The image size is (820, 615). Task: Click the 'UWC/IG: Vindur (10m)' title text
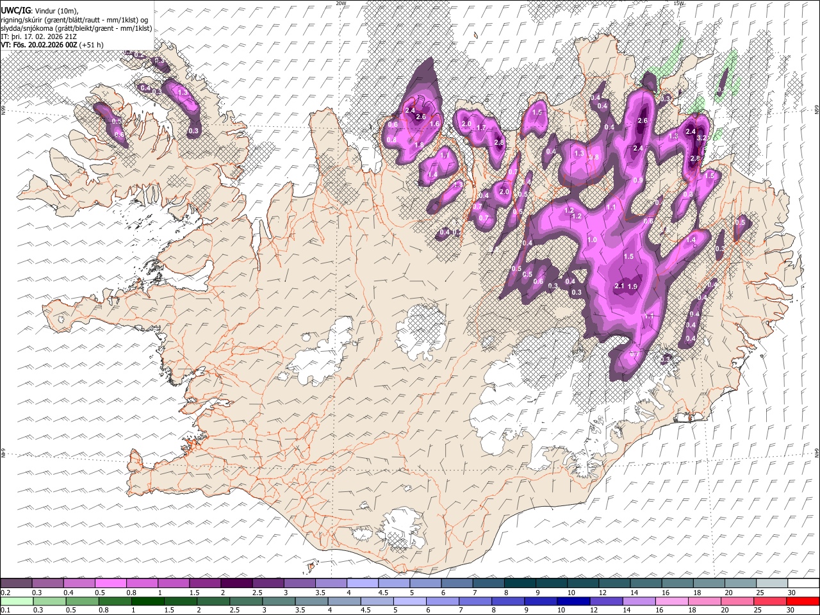click(x=40, y=10)
